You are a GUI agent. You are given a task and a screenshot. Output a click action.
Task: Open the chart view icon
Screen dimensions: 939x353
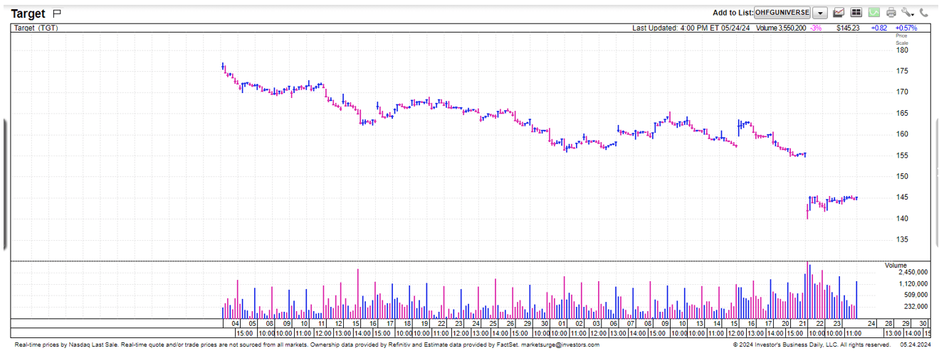[839, 13]
